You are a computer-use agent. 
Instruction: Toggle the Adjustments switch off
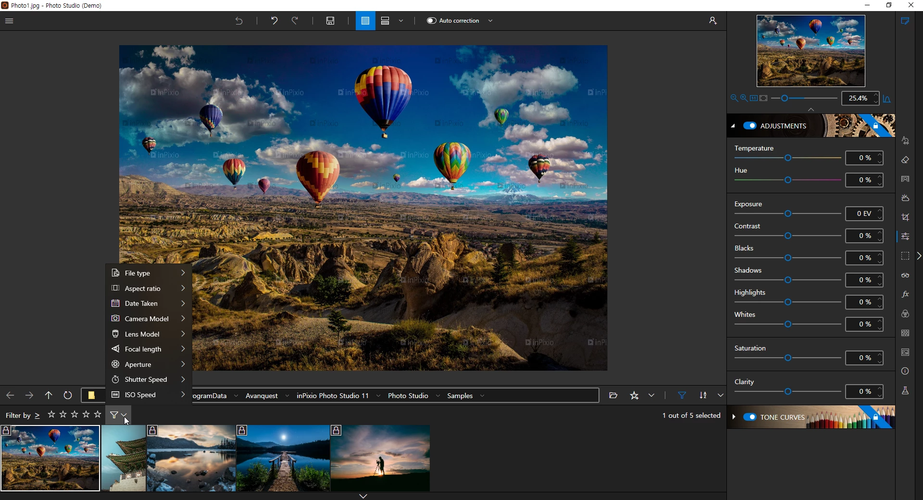[x=750, y=126]
